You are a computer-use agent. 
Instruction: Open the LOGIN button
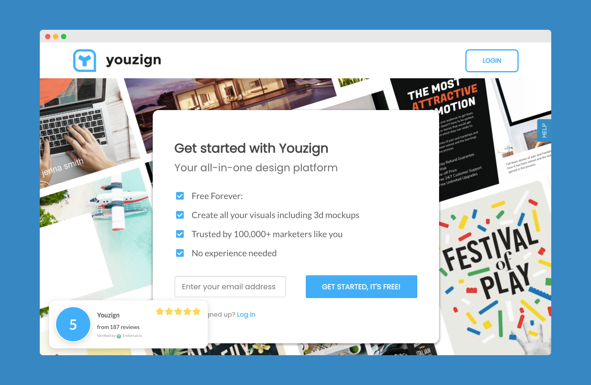(x=492, y=61)
